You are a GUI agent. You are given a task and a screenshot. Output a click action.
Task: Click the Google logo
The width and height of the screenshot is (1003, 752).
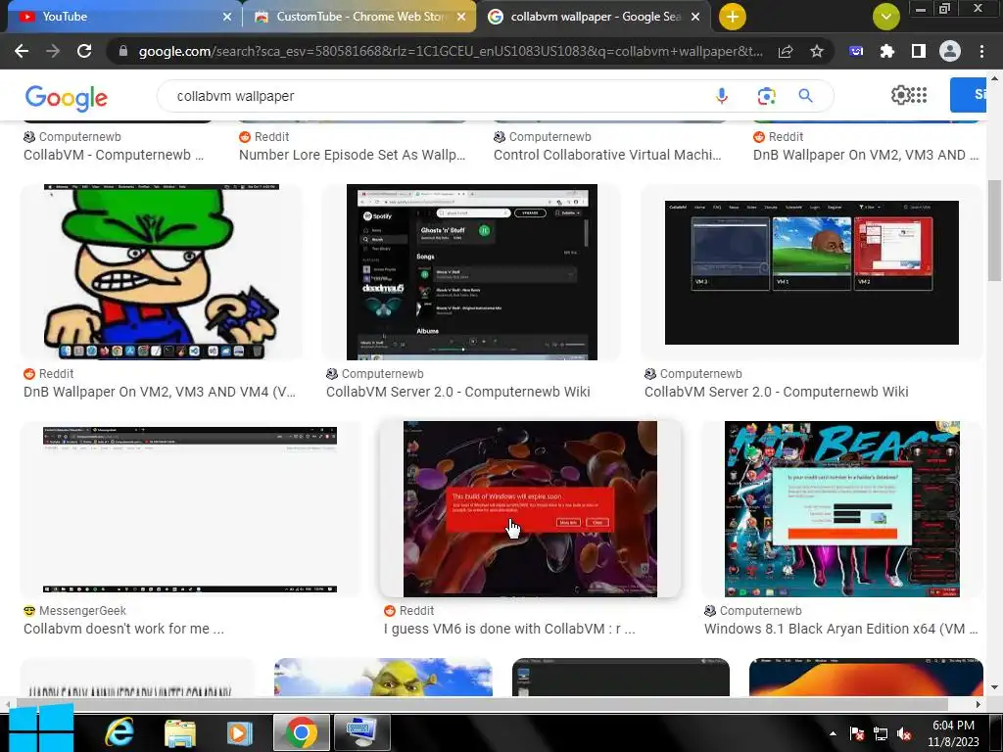tap(66, 98)
